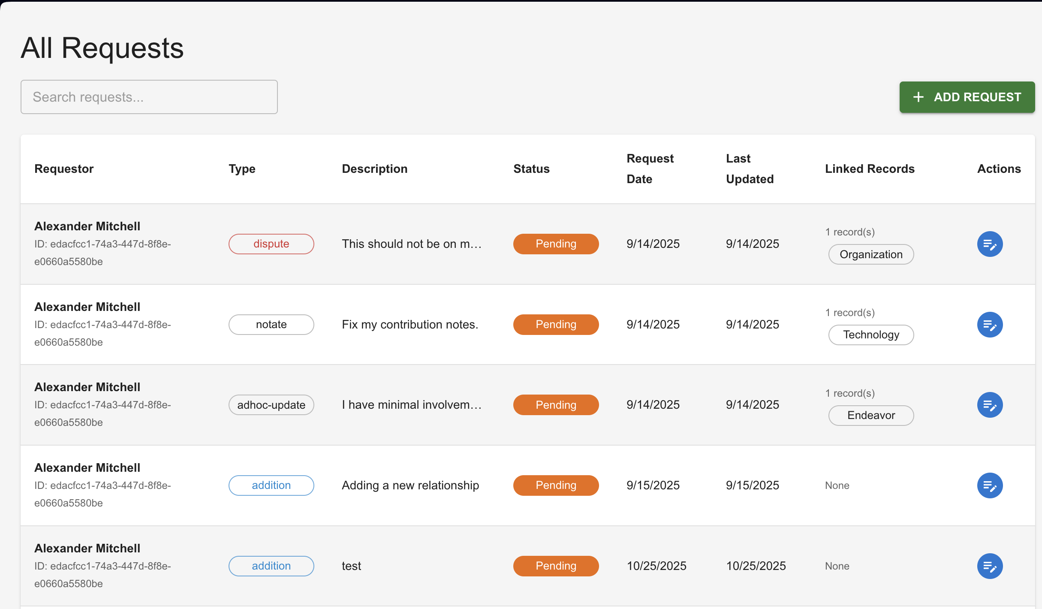The image size is (1042, 609).
Task: Click the Requestor column header
Action: tap(64, 169)
